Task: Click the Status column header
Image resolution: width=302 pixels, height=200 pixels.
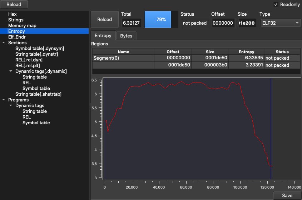Action: 282,52
